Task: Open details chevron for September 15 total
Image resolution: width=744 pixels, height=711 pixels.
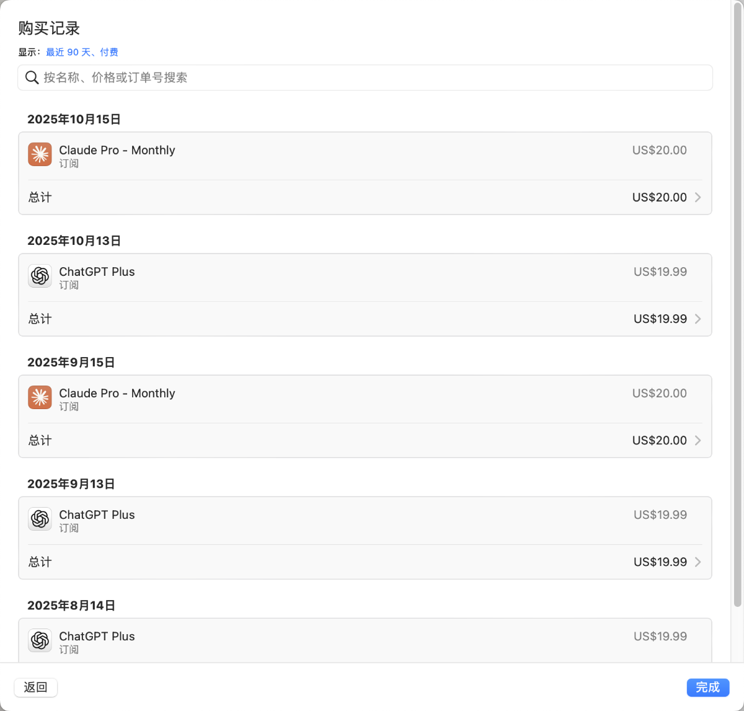Action: (697, 440)
